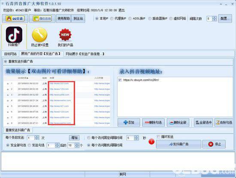Click the QQ交谈 button
The image size is (236, 178).
pyautogui.click(x=15, y=18)
